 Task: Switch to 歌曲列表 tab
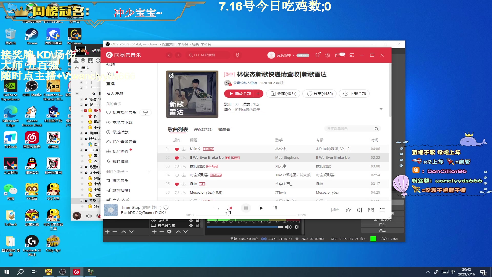tap(178, 130)
